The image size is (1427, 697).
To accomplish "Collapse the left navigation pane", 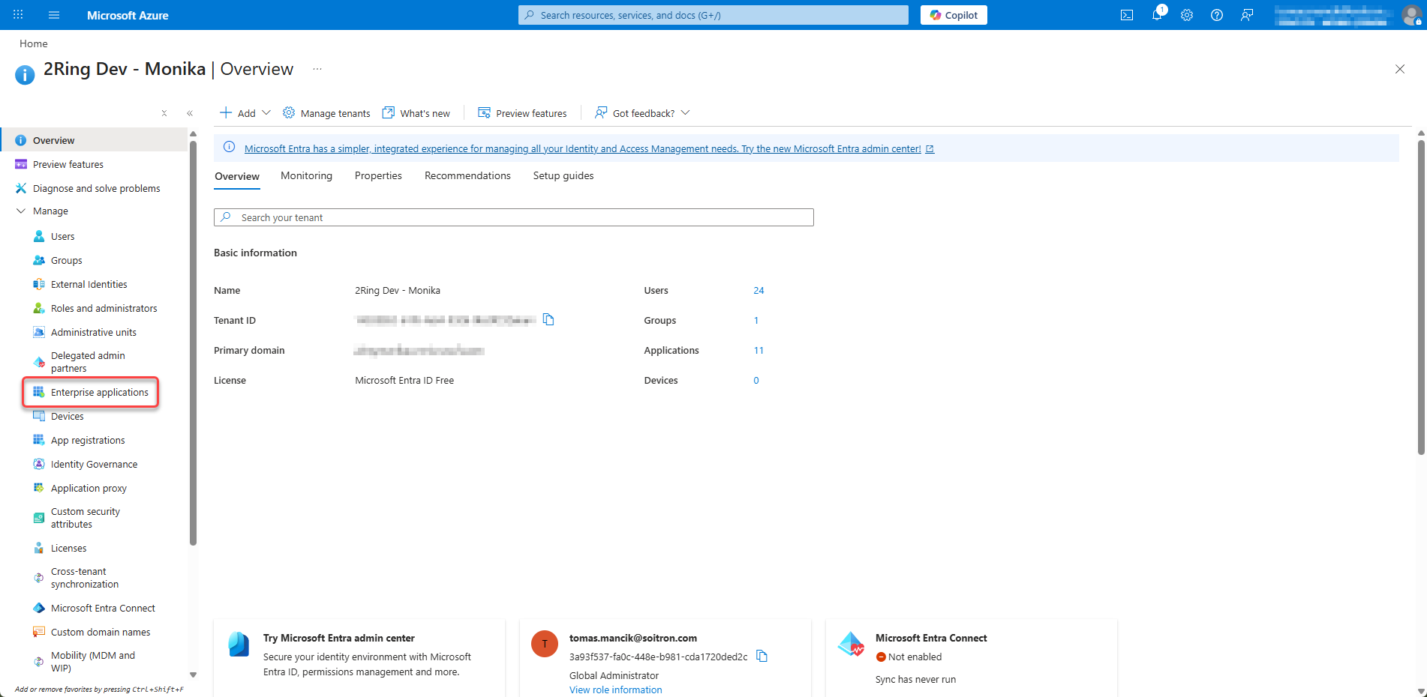I will [x=190, y=113].
